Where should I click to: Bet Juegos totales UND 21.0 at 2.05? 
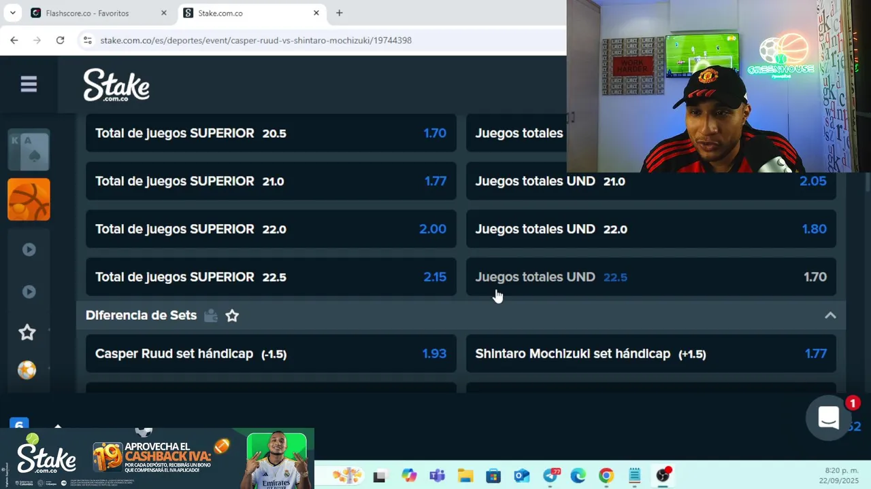pyautogui.click(x=651, y=181)
